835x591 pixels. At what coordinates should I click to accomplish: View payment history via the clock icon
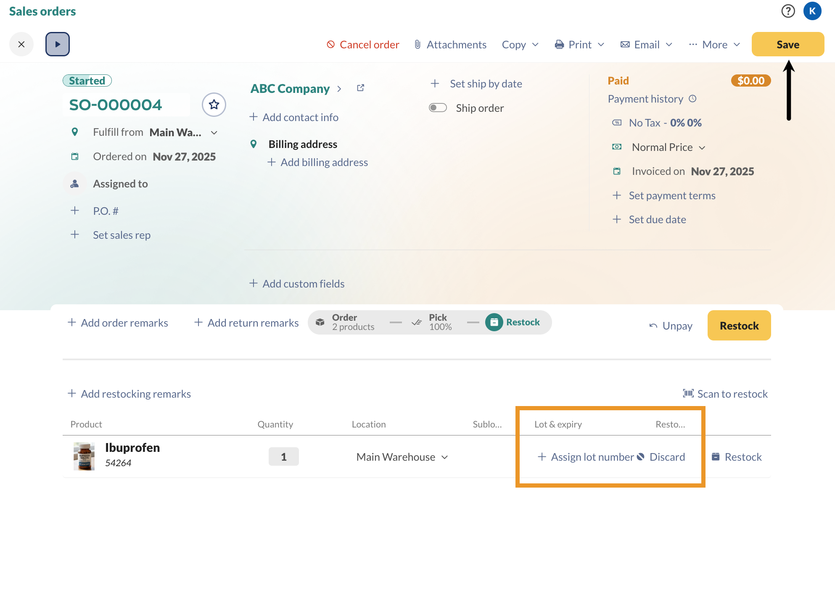(x=693, y=99)
